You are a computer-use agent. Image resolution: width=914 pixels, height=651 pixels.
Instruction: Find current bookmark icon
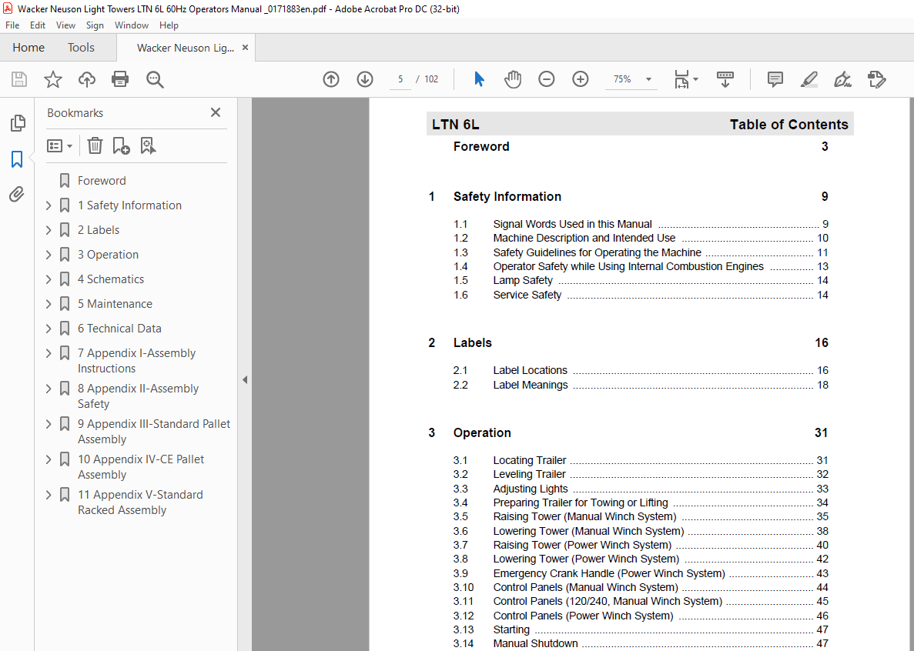[148, 145]
